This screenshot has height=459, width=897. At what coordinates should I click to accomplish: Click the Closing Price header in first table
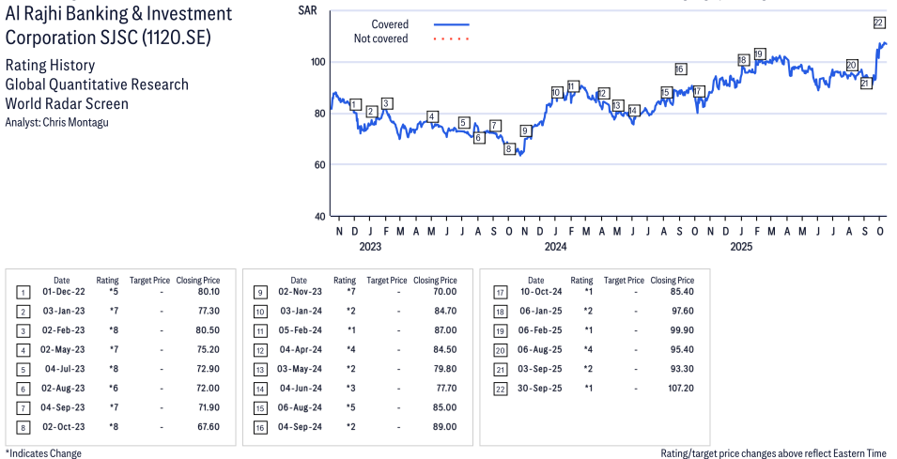(197, 280)
